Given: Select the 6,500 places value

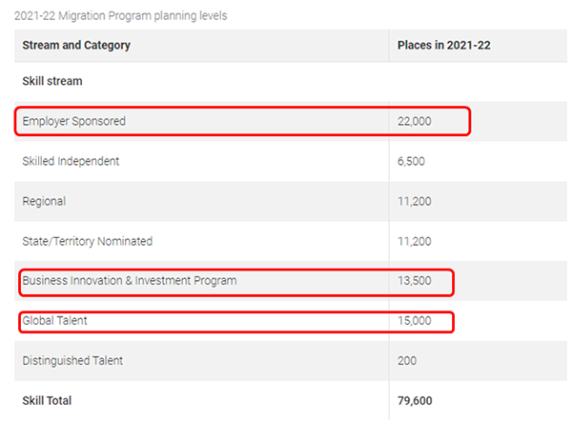Looking at the screenshot, I should tap(411, 161).
